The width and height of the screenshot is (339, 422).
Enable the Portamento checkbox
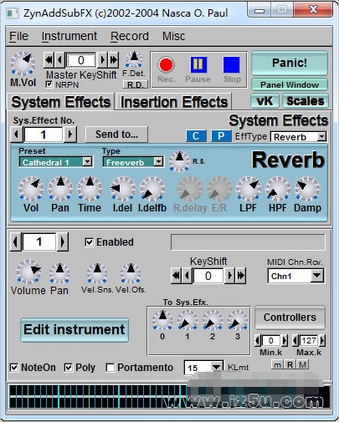coord(110,368)
